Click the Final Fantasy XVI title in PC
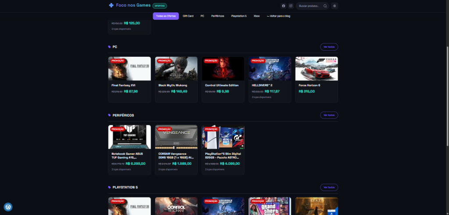The width and height of the screenshot is (449, 215). coord(123,85)
